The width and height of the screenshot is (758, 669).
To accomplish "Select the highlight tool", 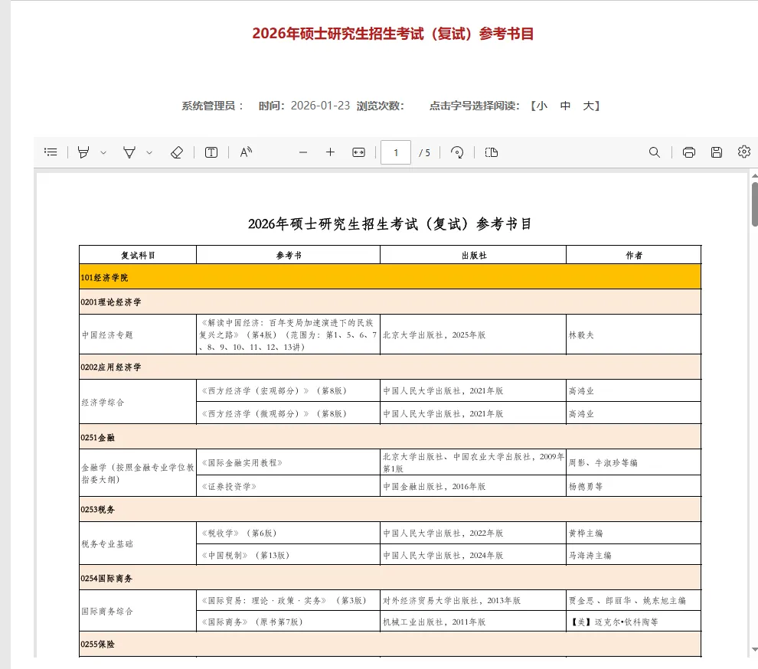I will point(83,152).
